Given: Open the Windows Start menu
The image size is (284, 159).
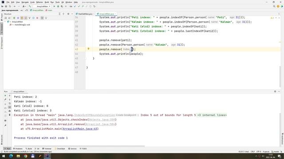Looking at the screenshot, I should click(x=3, y=156).
